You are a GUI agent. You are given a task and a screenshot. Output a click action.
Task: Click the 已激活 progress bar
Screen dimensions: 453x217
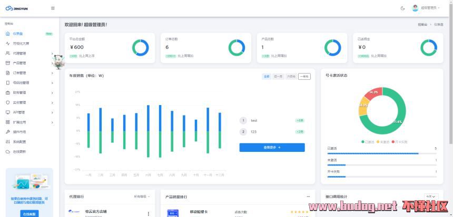click(x=381, y=153)
